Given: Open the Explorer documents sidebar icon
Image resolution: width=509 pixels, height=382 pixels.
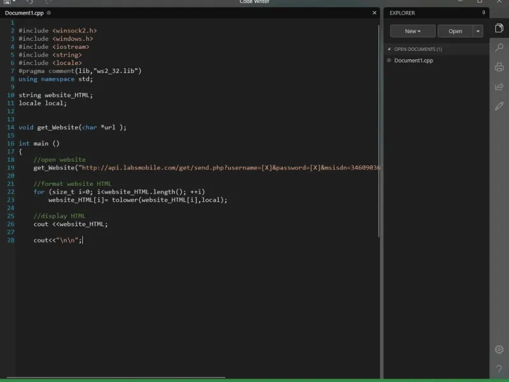Looking at the screenshot, I should pos(499,29).
